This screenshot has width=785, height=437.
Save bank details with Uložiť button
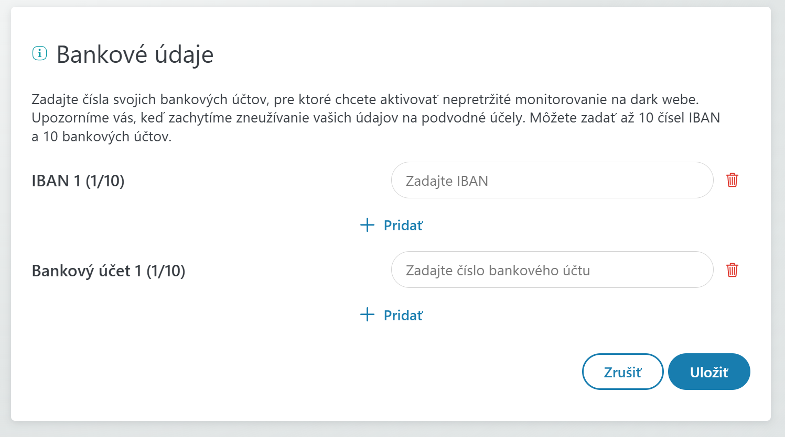709,372
